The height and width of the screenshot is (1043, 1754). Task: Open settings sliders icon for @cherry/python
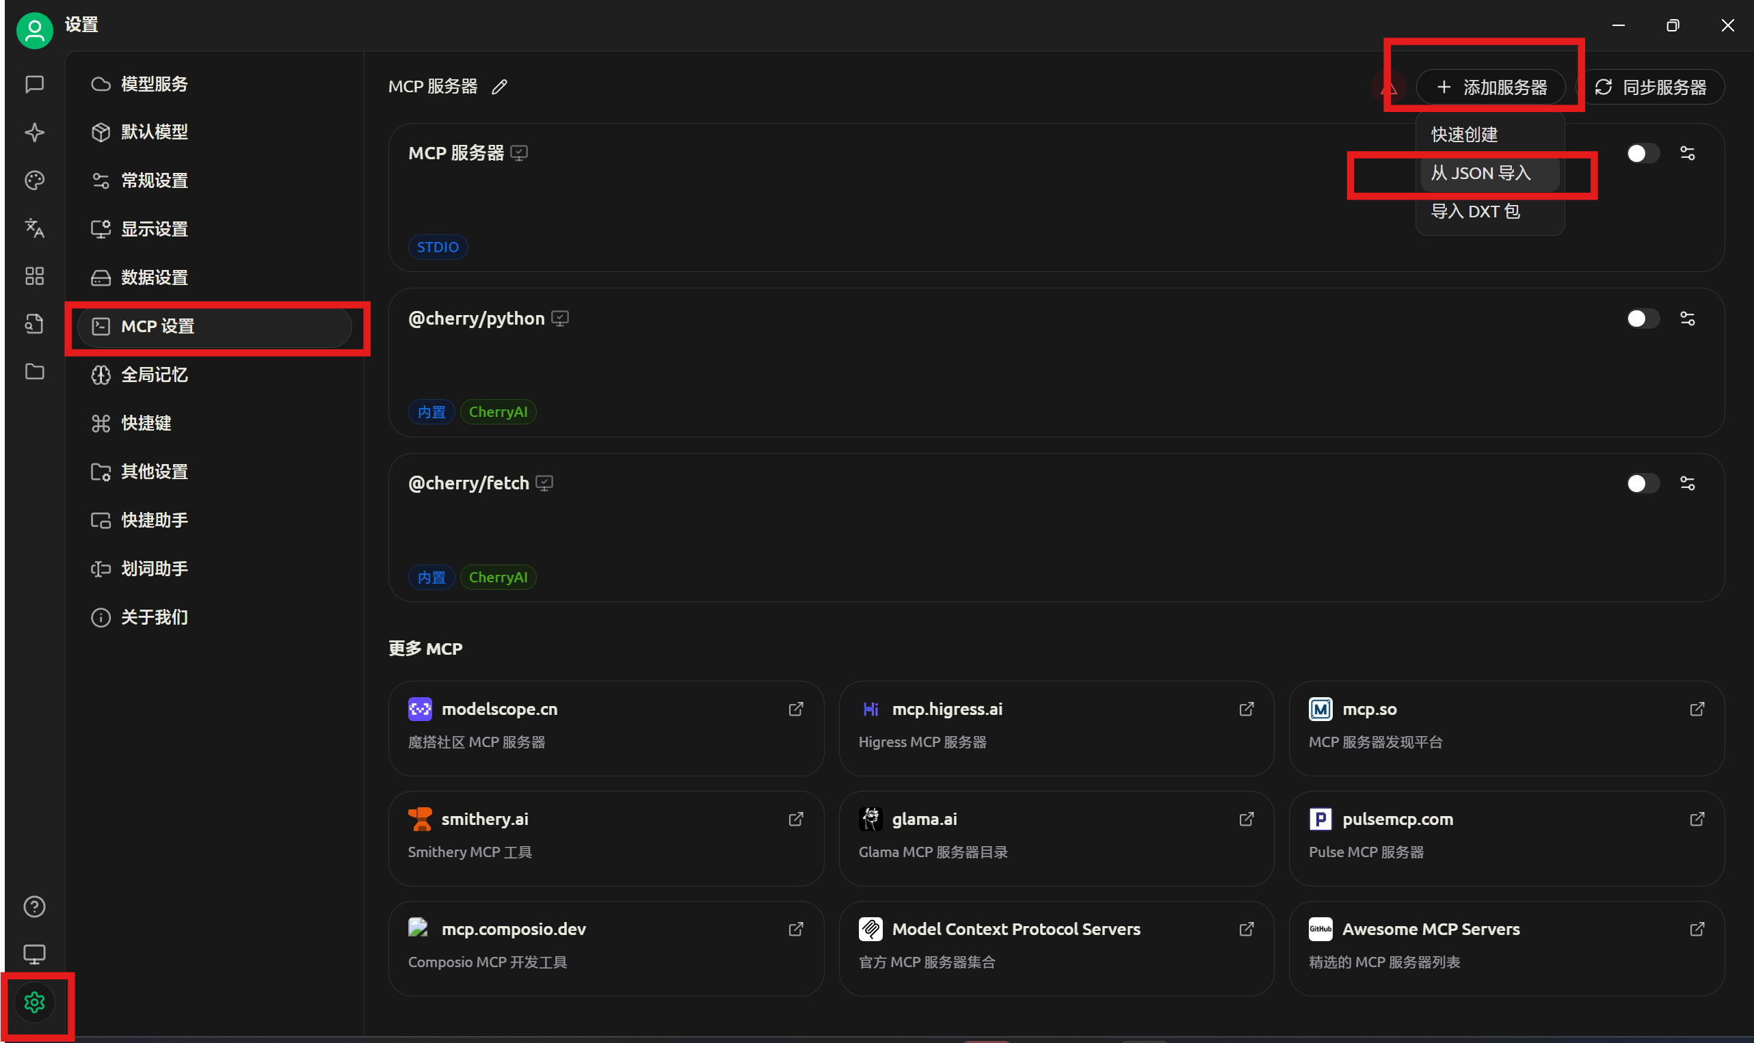[1687, 319]
